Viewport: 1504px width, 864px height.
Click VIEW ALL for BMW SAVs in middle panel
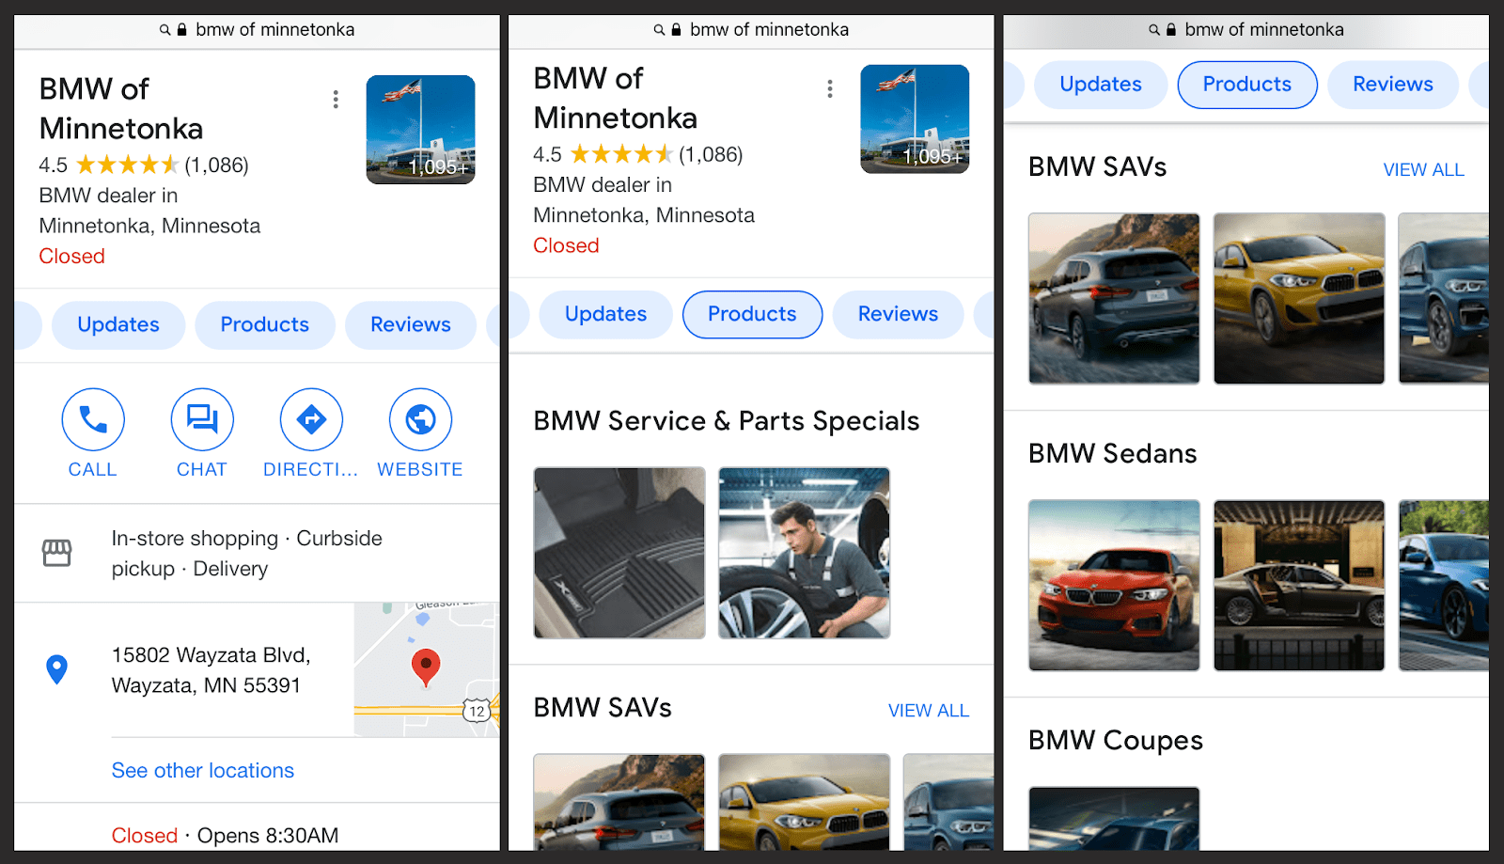tap(929, 711)
